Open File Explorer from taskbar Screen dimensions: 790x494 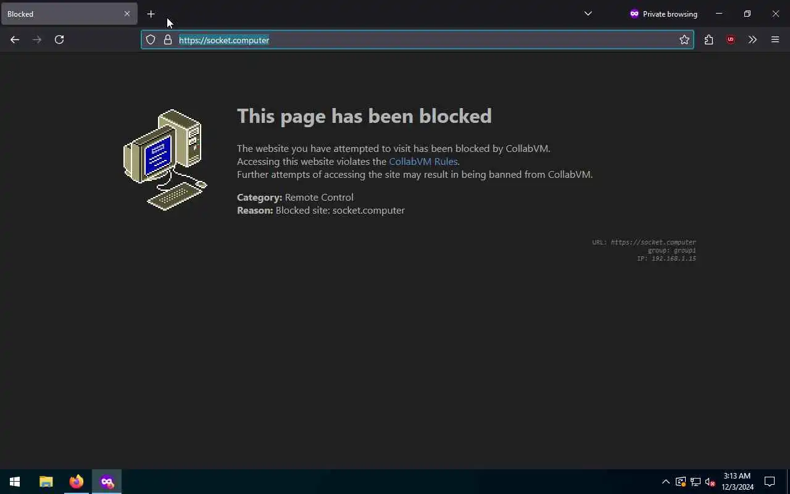46,482
